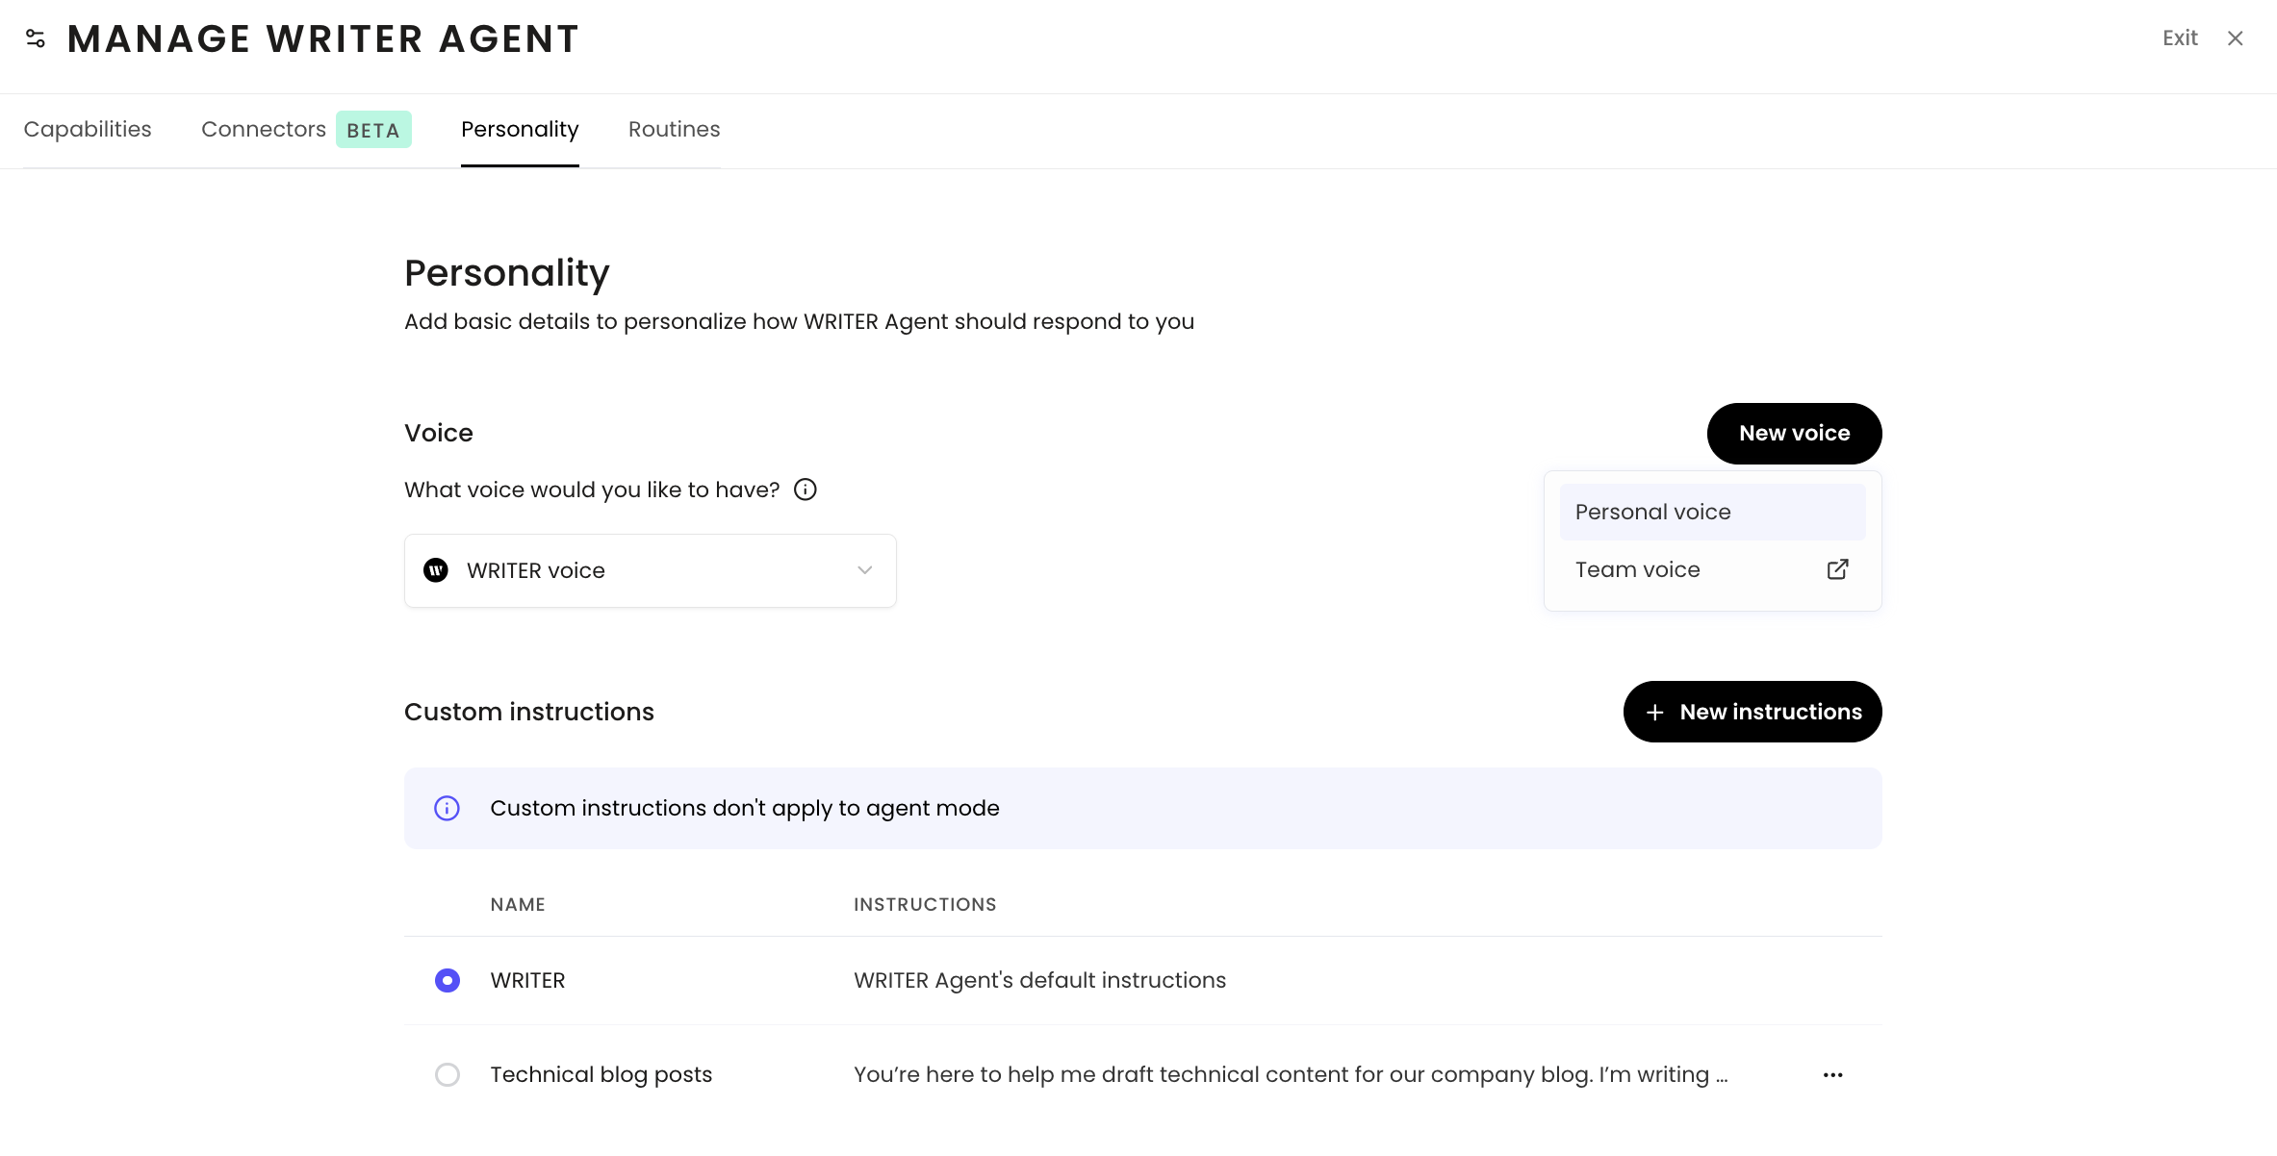
Task: Choose Team voice from the menu
Action: pos(1637,569)
